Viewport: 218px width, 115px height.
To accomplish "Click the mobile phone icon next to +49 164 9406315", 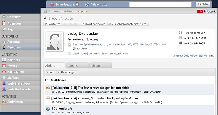I will [180, 38].
